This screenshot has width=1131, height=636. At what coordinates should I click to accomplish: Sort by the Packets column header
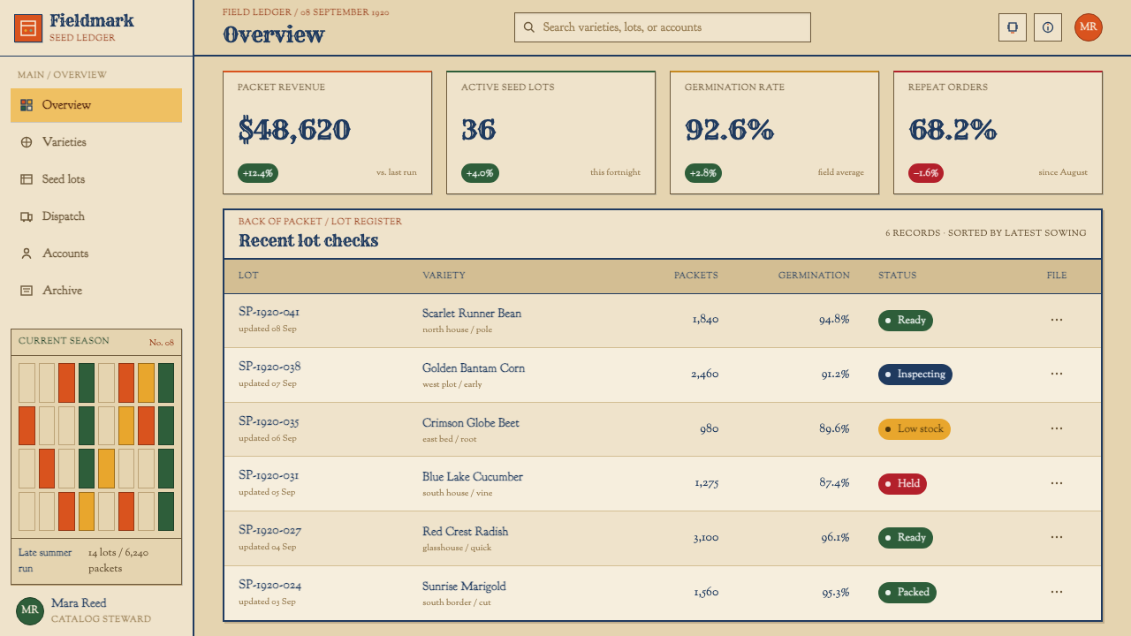696,276
